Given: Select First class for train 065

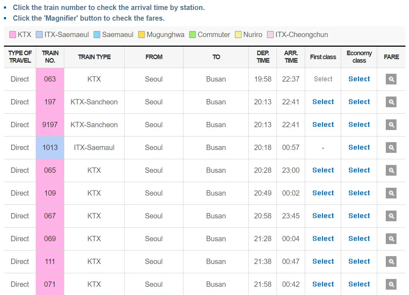Looking at the screenshot, I should pyautogui.click(x=323, y=170).
